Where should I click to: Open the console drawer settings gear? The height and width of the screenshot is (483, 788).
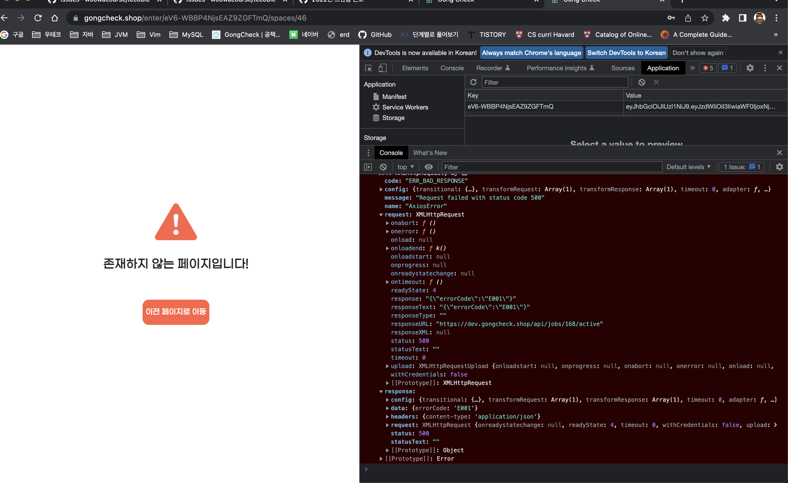point(780,167)
